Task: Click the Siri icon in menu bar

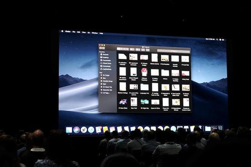Action: (x=220, y=40)
